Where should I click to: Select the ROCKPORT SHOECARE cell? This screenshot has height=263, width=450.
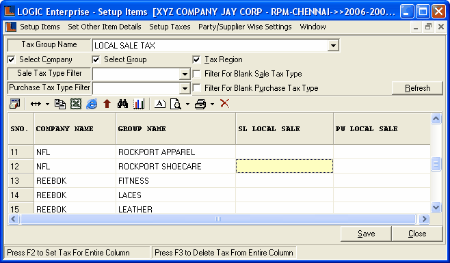point(176,167)
